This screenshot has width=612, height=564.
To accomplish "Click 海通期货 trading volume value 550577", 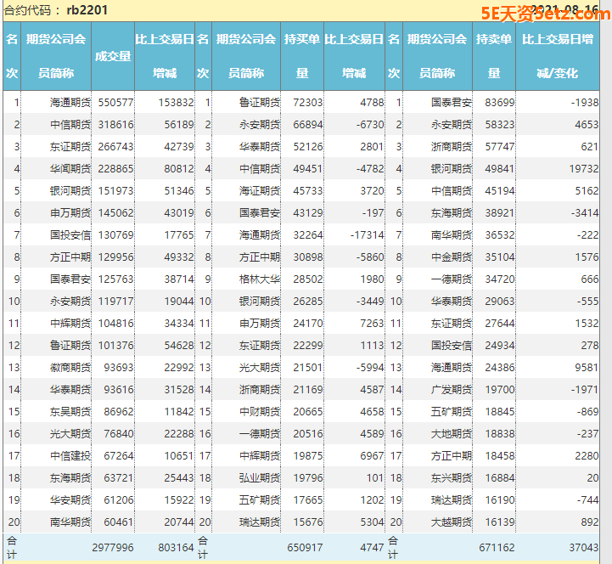I will click(115, 102).
